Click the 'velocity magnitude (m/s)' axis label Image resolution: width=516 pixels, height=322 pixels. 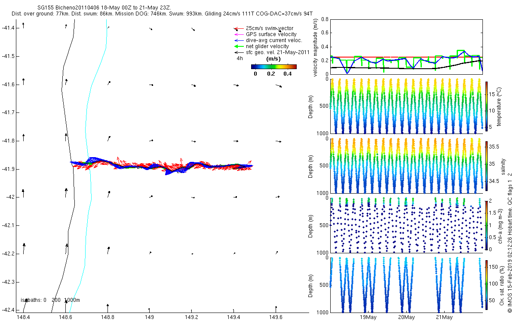point(316,47)
